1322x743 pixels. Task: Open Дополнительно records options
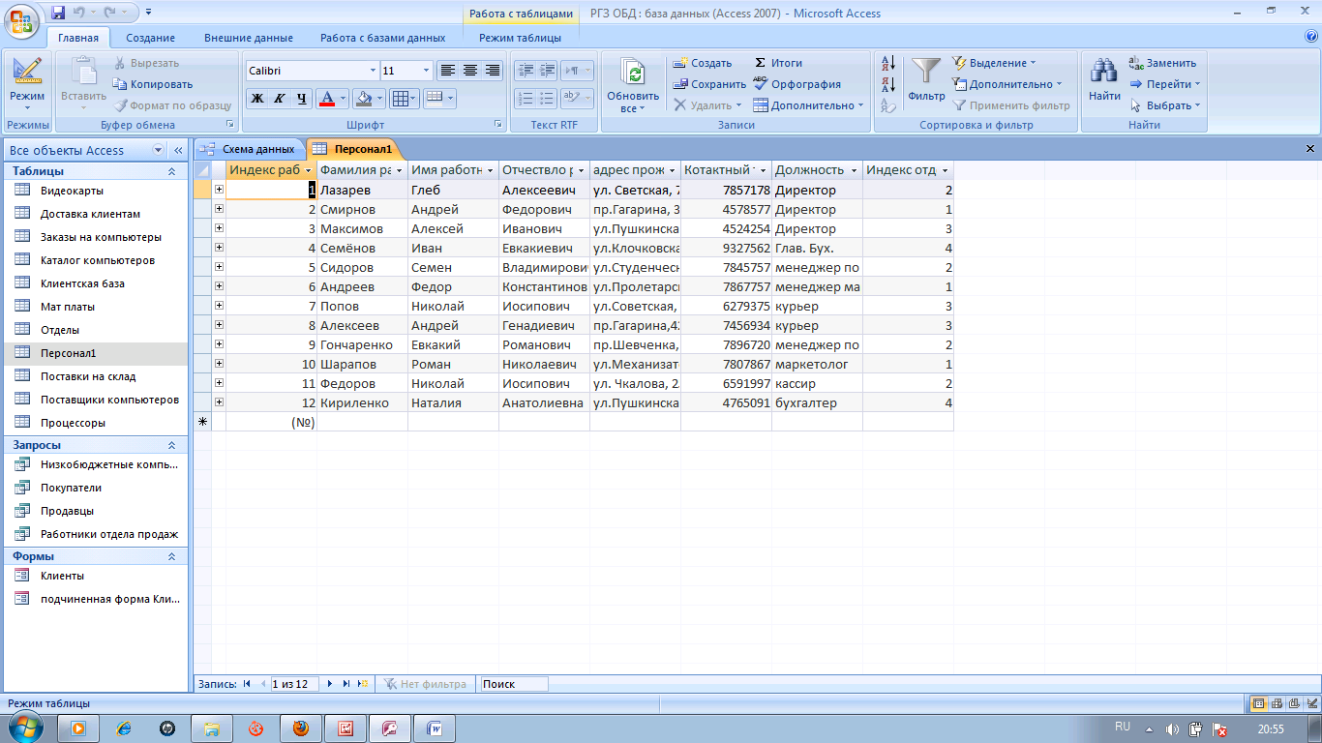[808, 105]
